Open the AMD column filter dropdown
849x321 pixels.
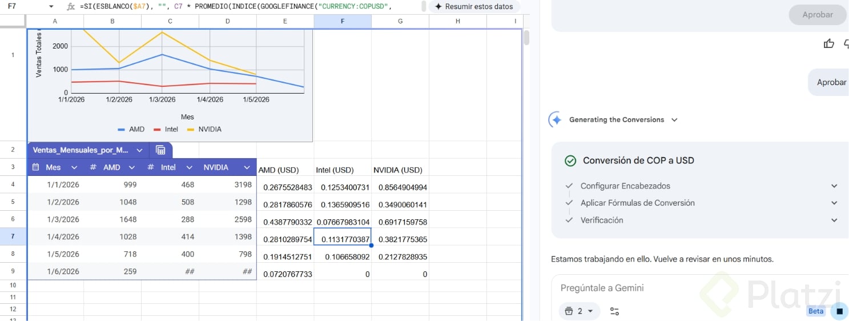[131, 167]
